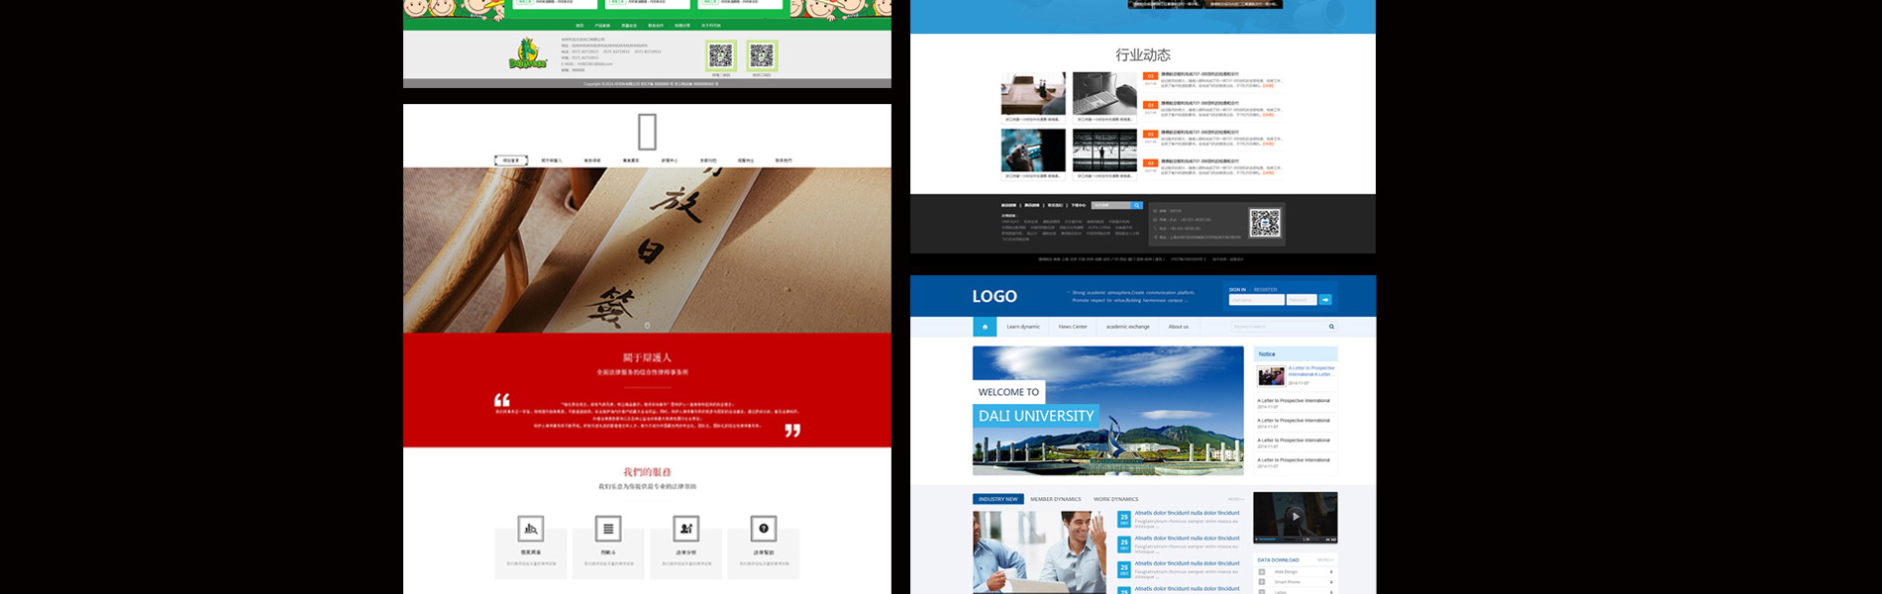This screenshot has height=594, width=1882.
Task: Click the keyboard and mouse photo thumbnail
Action: pos(1104,94)
